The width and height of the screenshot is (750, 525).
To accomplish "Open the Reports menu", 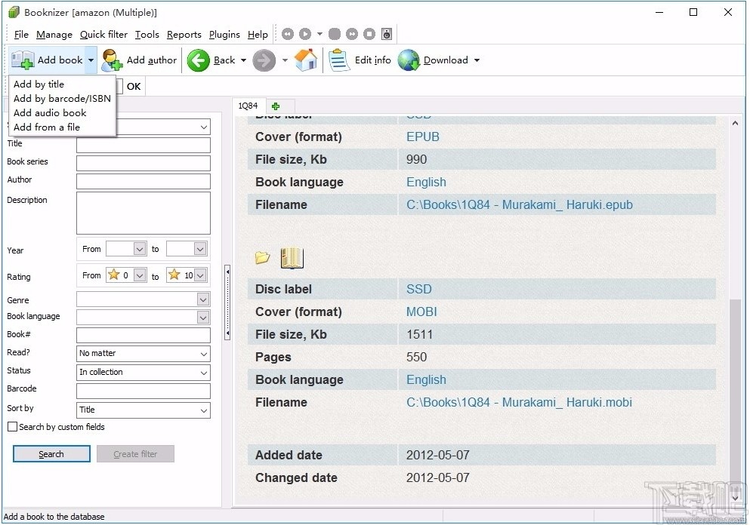I will tap(184, 35).
